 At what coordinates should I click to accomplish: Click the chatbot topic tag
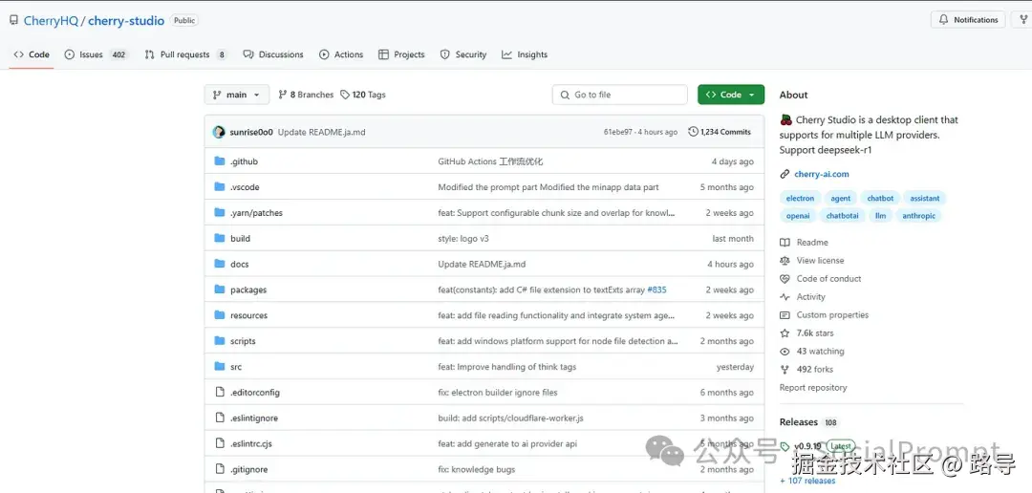(x=880, y=198)
